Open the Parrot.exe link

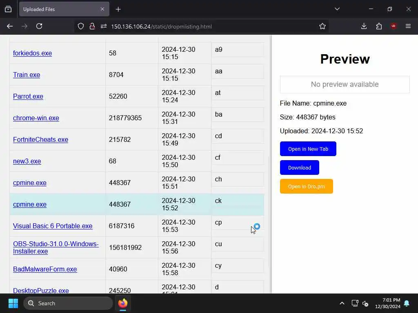click(28, 96)
